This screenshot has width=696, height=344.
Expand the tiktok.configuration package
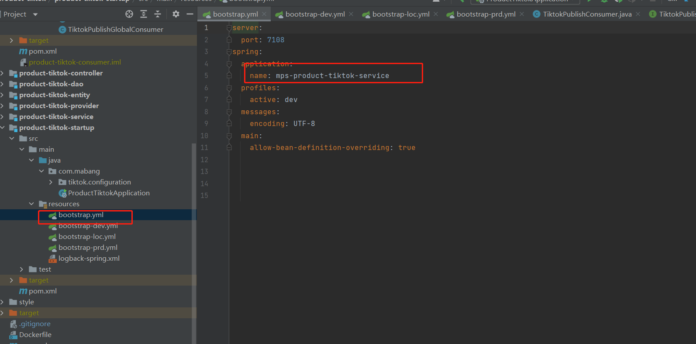pyautogui.click(x=51, y=182)
